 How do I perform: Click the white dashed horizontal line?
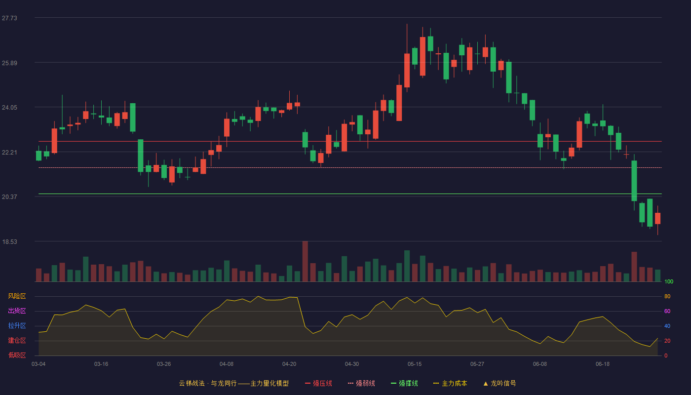coord(350,167)
